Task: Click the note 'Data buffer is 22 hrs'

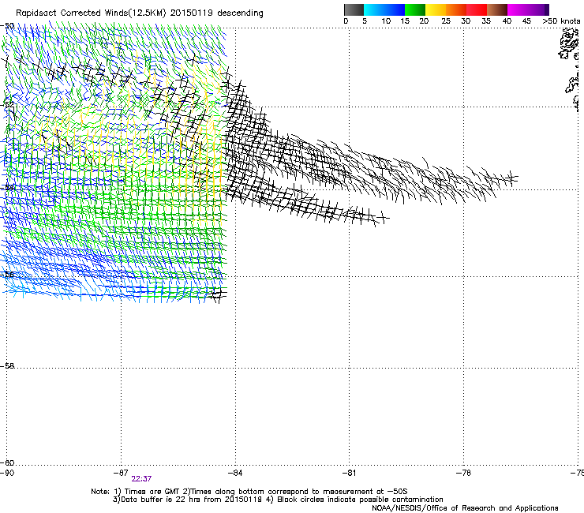Action: pyautogui.click(x=161, y=500)
